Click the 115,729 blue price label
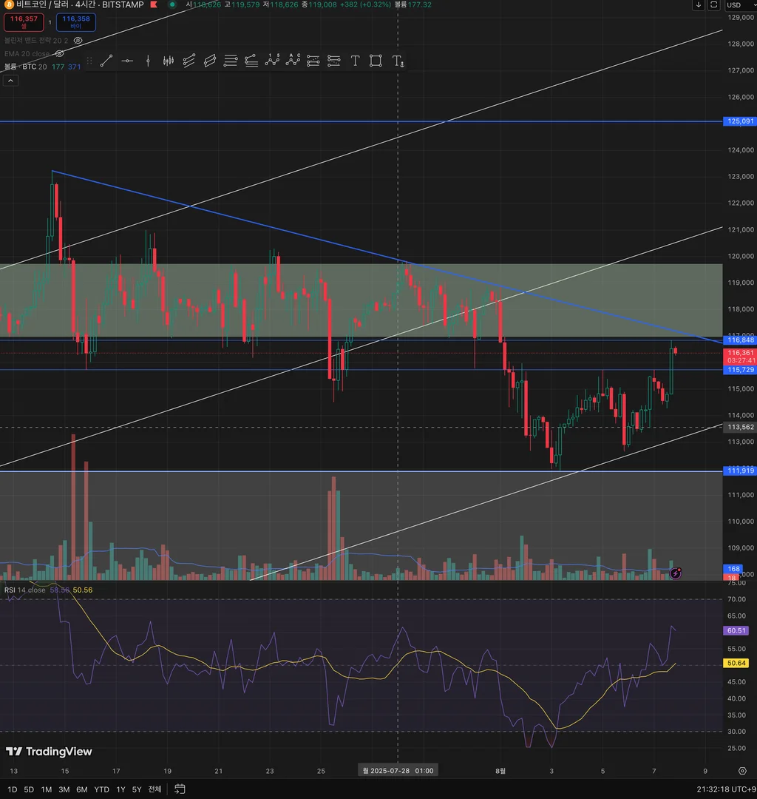 pos(740,370)
